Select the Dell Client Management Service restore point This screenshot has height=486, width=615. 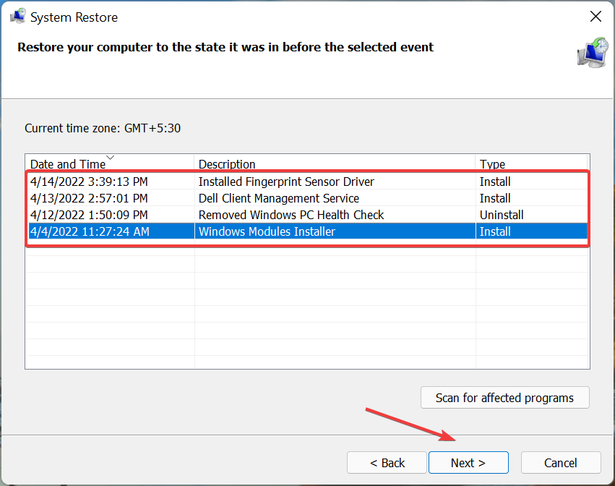(x=278, y=198)
